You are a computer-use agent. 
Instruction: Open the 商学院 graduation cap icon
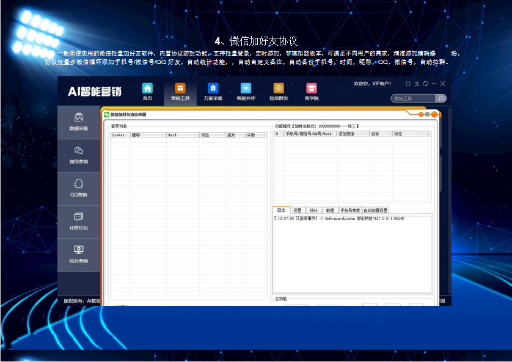tap(312, 89)
